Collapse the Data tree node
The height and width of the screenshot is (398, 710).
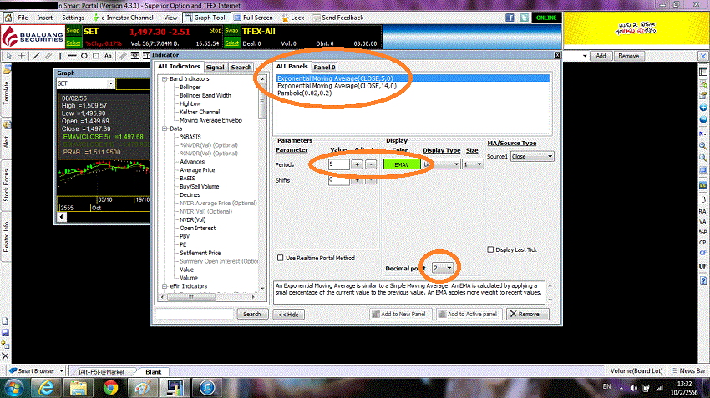click(165, 128)
